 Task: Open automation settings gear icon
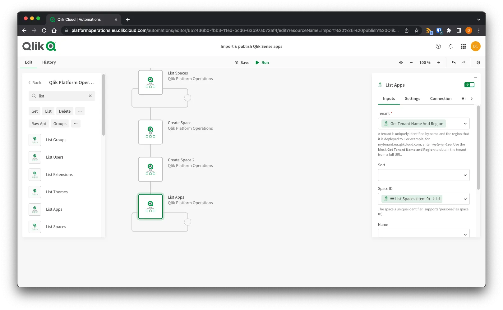tap(478, 62)
